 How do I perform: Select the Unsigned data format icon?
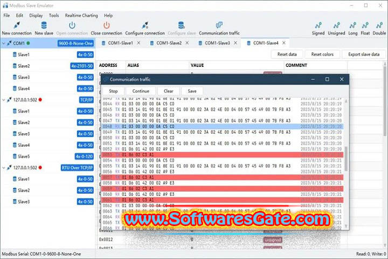[336, 25]
